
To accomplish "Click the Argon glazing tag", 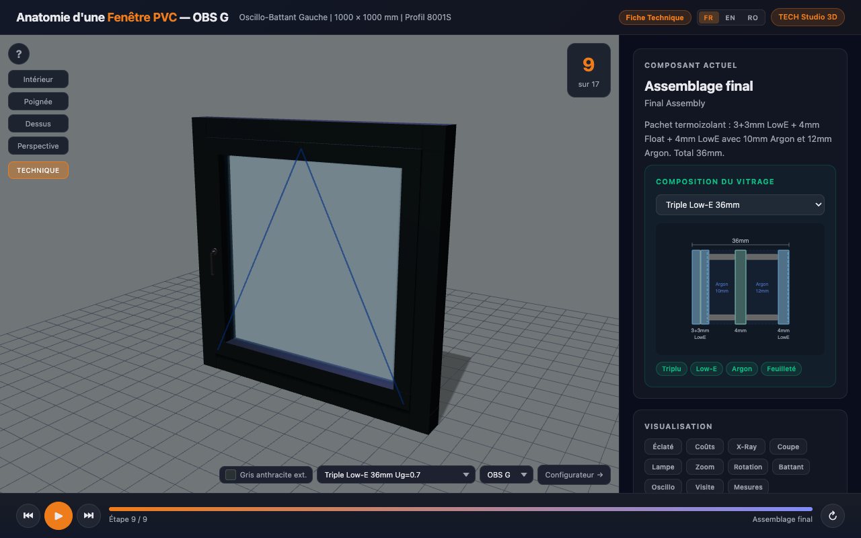I will [x=742, y=369].
